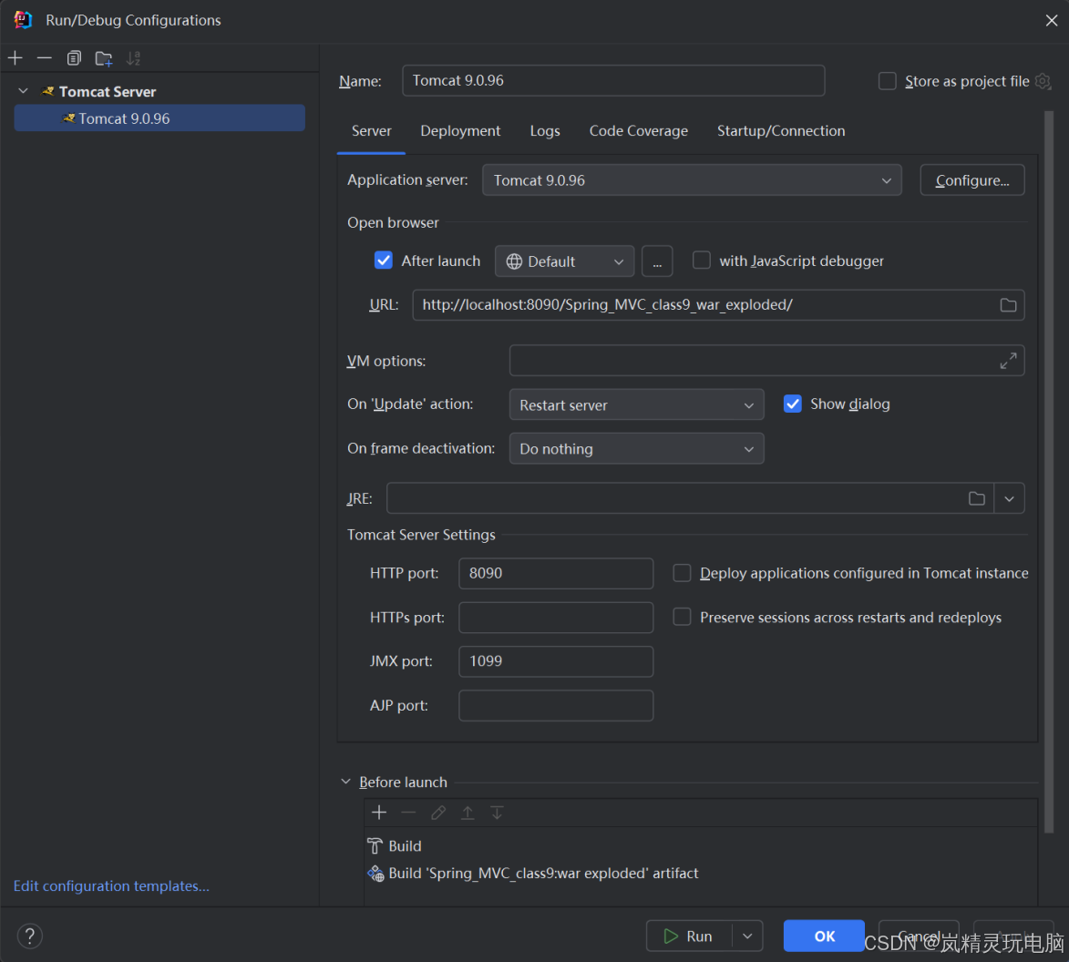The height and width of the screenshot is (962, 1069).
Task: Open Store as project file settings gear
Action: pos(1043,81)
